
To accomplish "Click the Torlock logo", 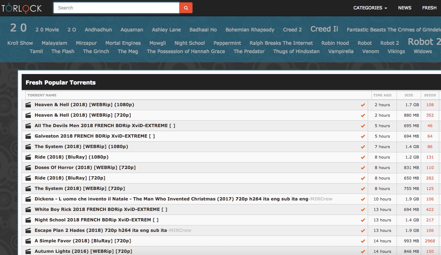I will (x=21, y=8).
